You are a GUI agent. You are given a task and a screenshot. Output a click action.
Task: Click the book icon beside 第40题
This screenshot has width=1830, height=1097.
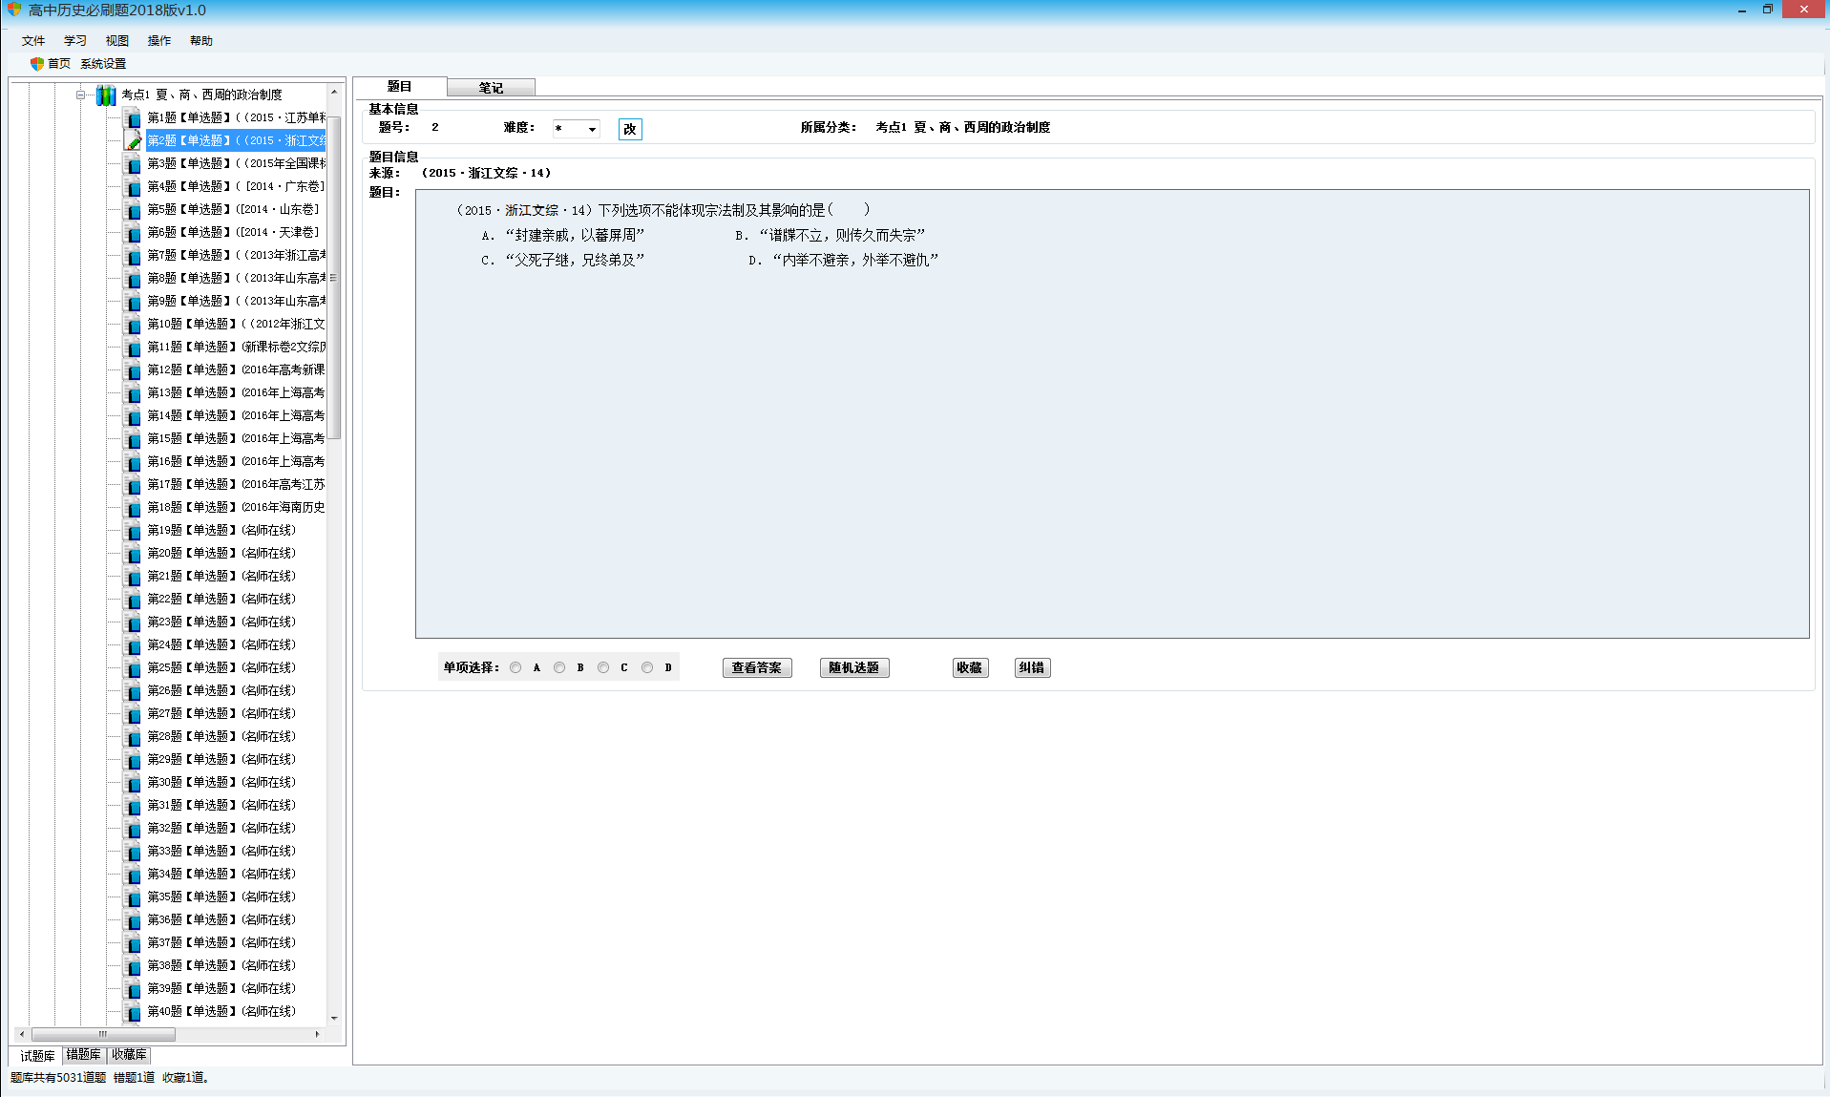point(134,1012)
